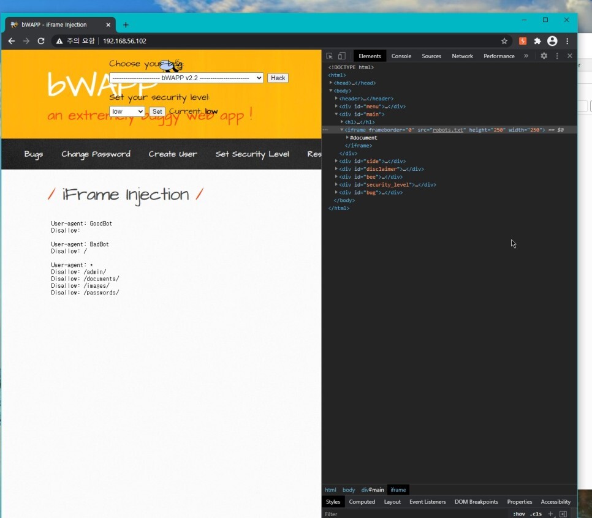Reload the page with refresh icon
The width and height of the screenshot is (592, 518).
click(41, 41)
